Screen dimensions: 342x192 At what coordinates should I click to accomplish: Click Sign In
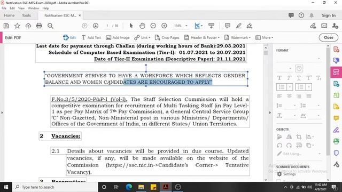[329, 15]
